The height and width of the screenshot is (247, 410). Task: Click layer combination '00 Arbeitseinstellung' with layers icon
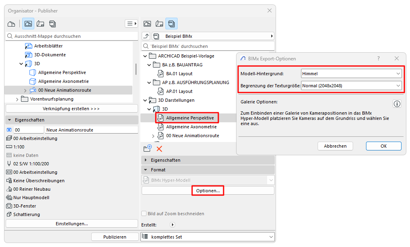[31, 139]
